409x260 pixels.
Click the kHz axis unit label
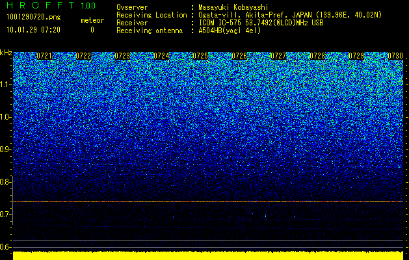[x=6, y=53]
